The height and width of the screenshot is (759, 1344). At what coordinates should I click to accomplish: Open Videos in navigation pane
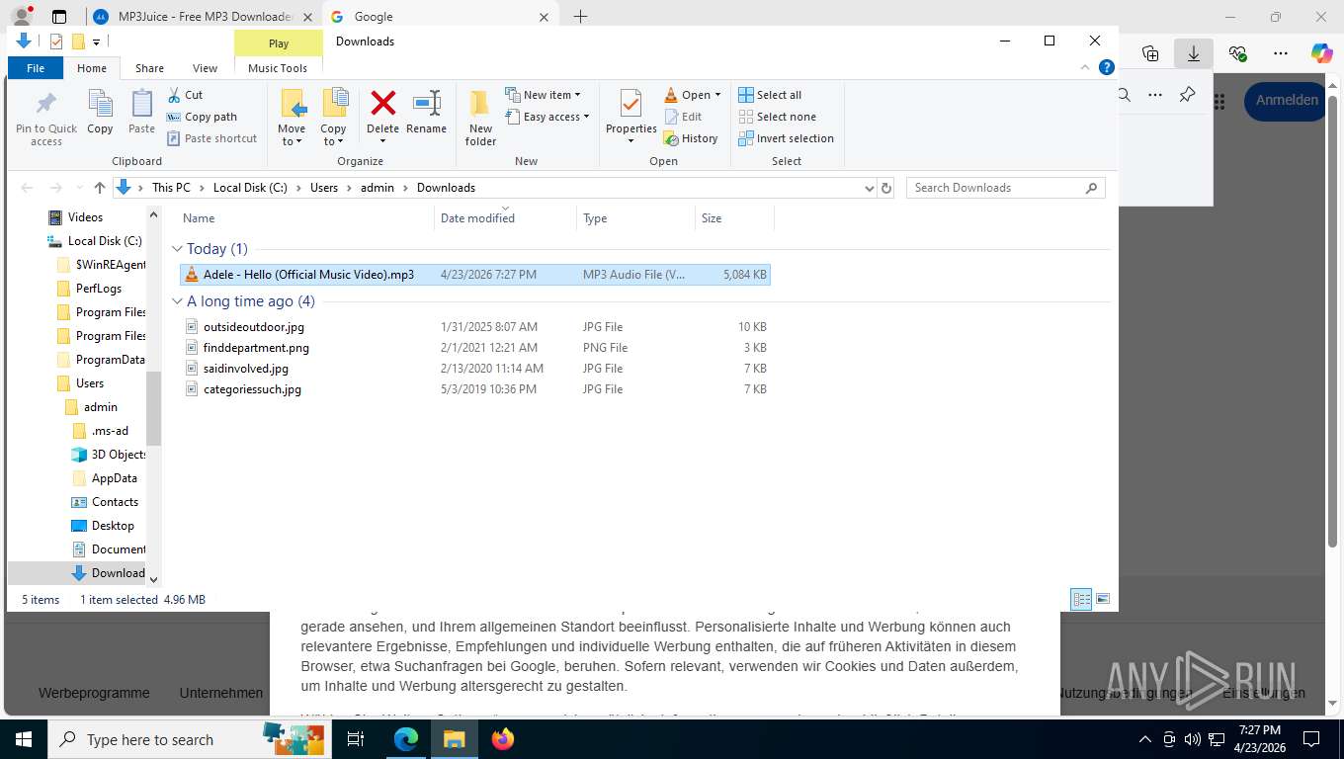(x=85, y=217)
